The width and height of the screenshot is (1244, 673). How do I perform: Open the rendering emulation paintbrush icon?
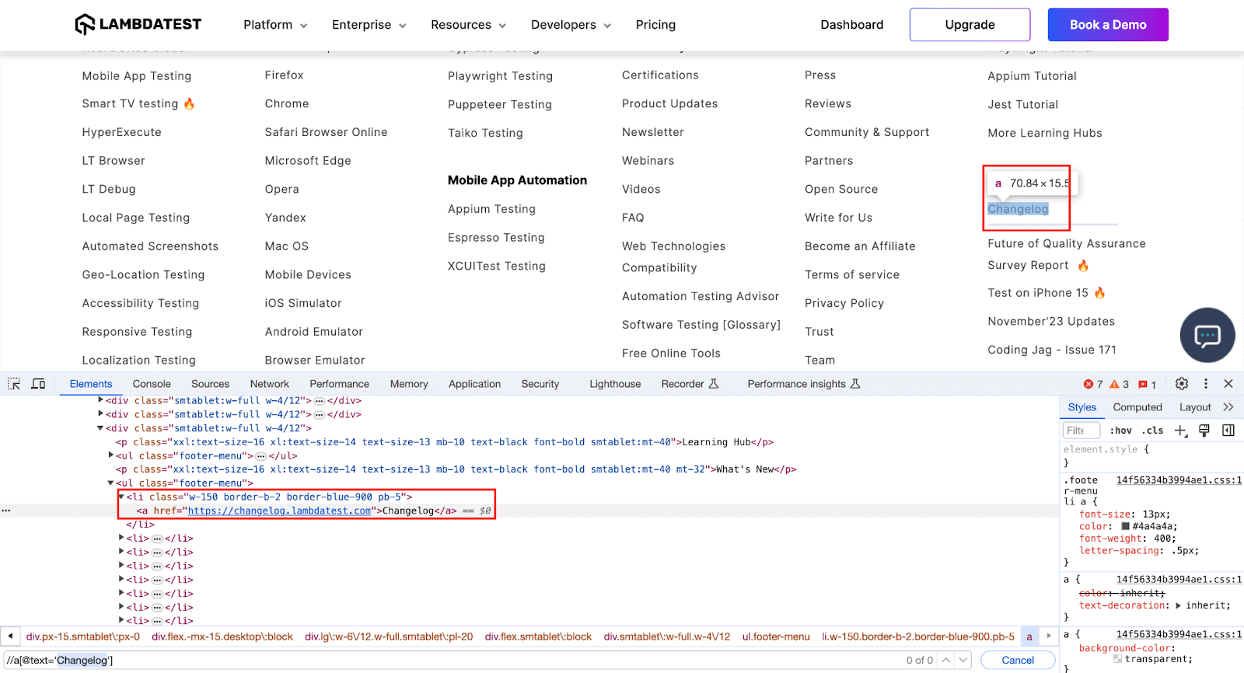[1204, 431]
